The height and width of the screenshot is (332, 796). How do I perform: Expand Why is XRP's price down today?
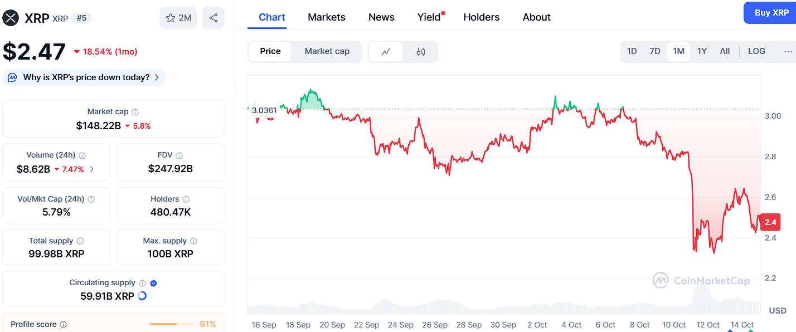click(84, 77)
